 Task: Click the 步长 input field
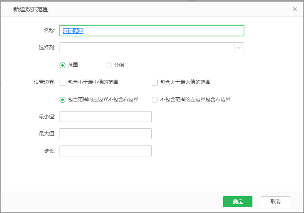coord(106,151)
